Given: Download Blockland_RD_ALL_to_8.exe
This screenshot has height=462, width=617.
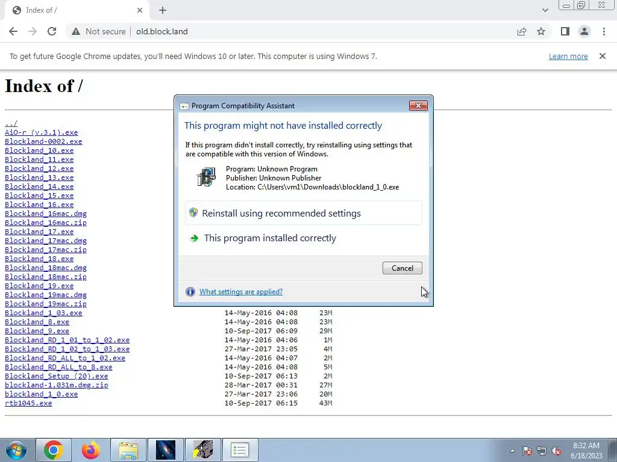Looking at the screenshot, I should (58, 368).
